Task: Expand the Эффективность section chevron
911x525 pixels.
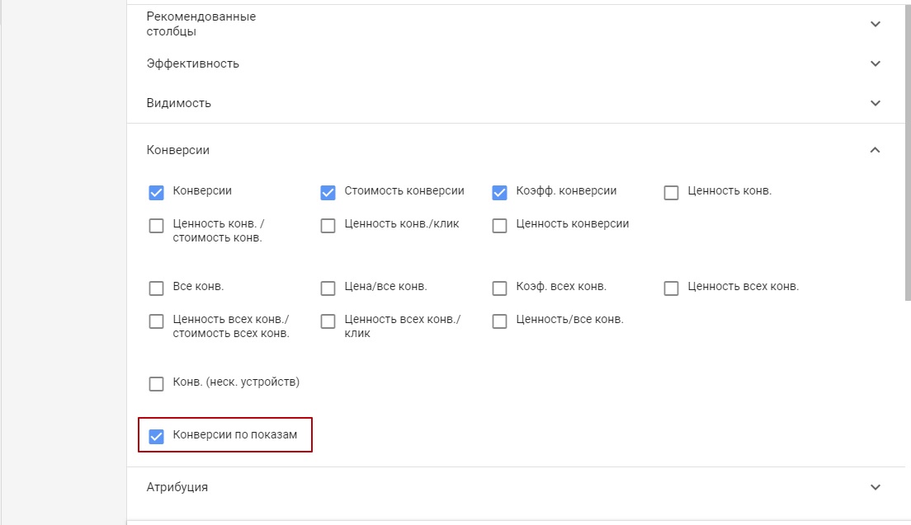Action: click(x=875, y=63)
